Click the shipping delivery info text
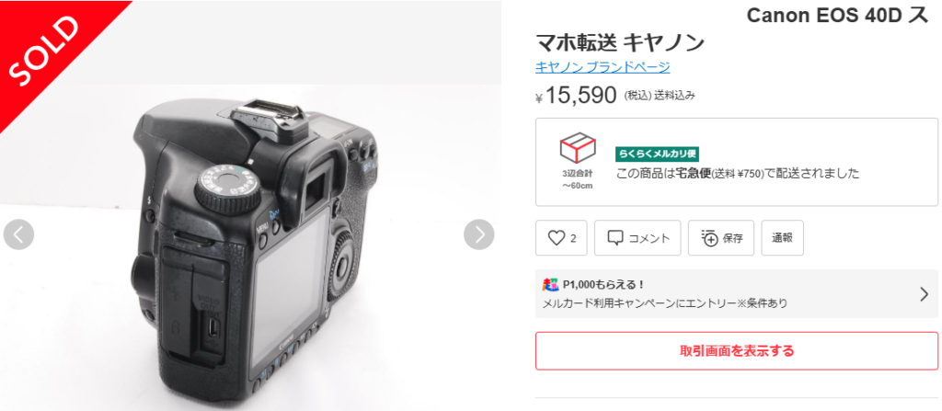 click(x=738, y=174)
